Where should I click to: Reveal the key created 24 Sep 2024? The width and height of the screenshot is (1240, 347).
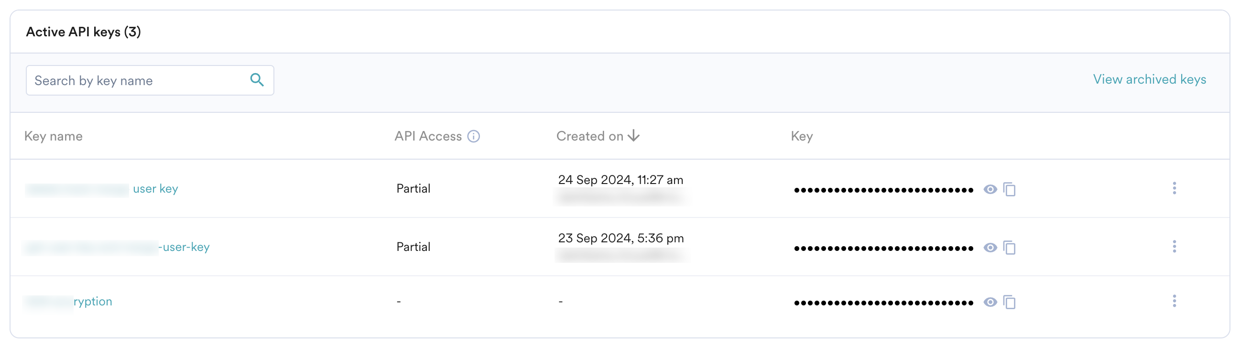[990, 189]
